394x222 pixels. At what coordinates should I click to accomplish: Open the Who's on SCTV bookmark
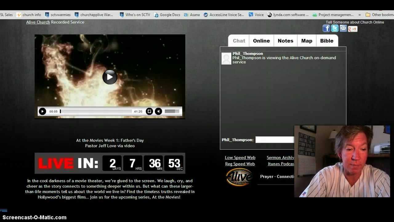click(x=135, y=14)
